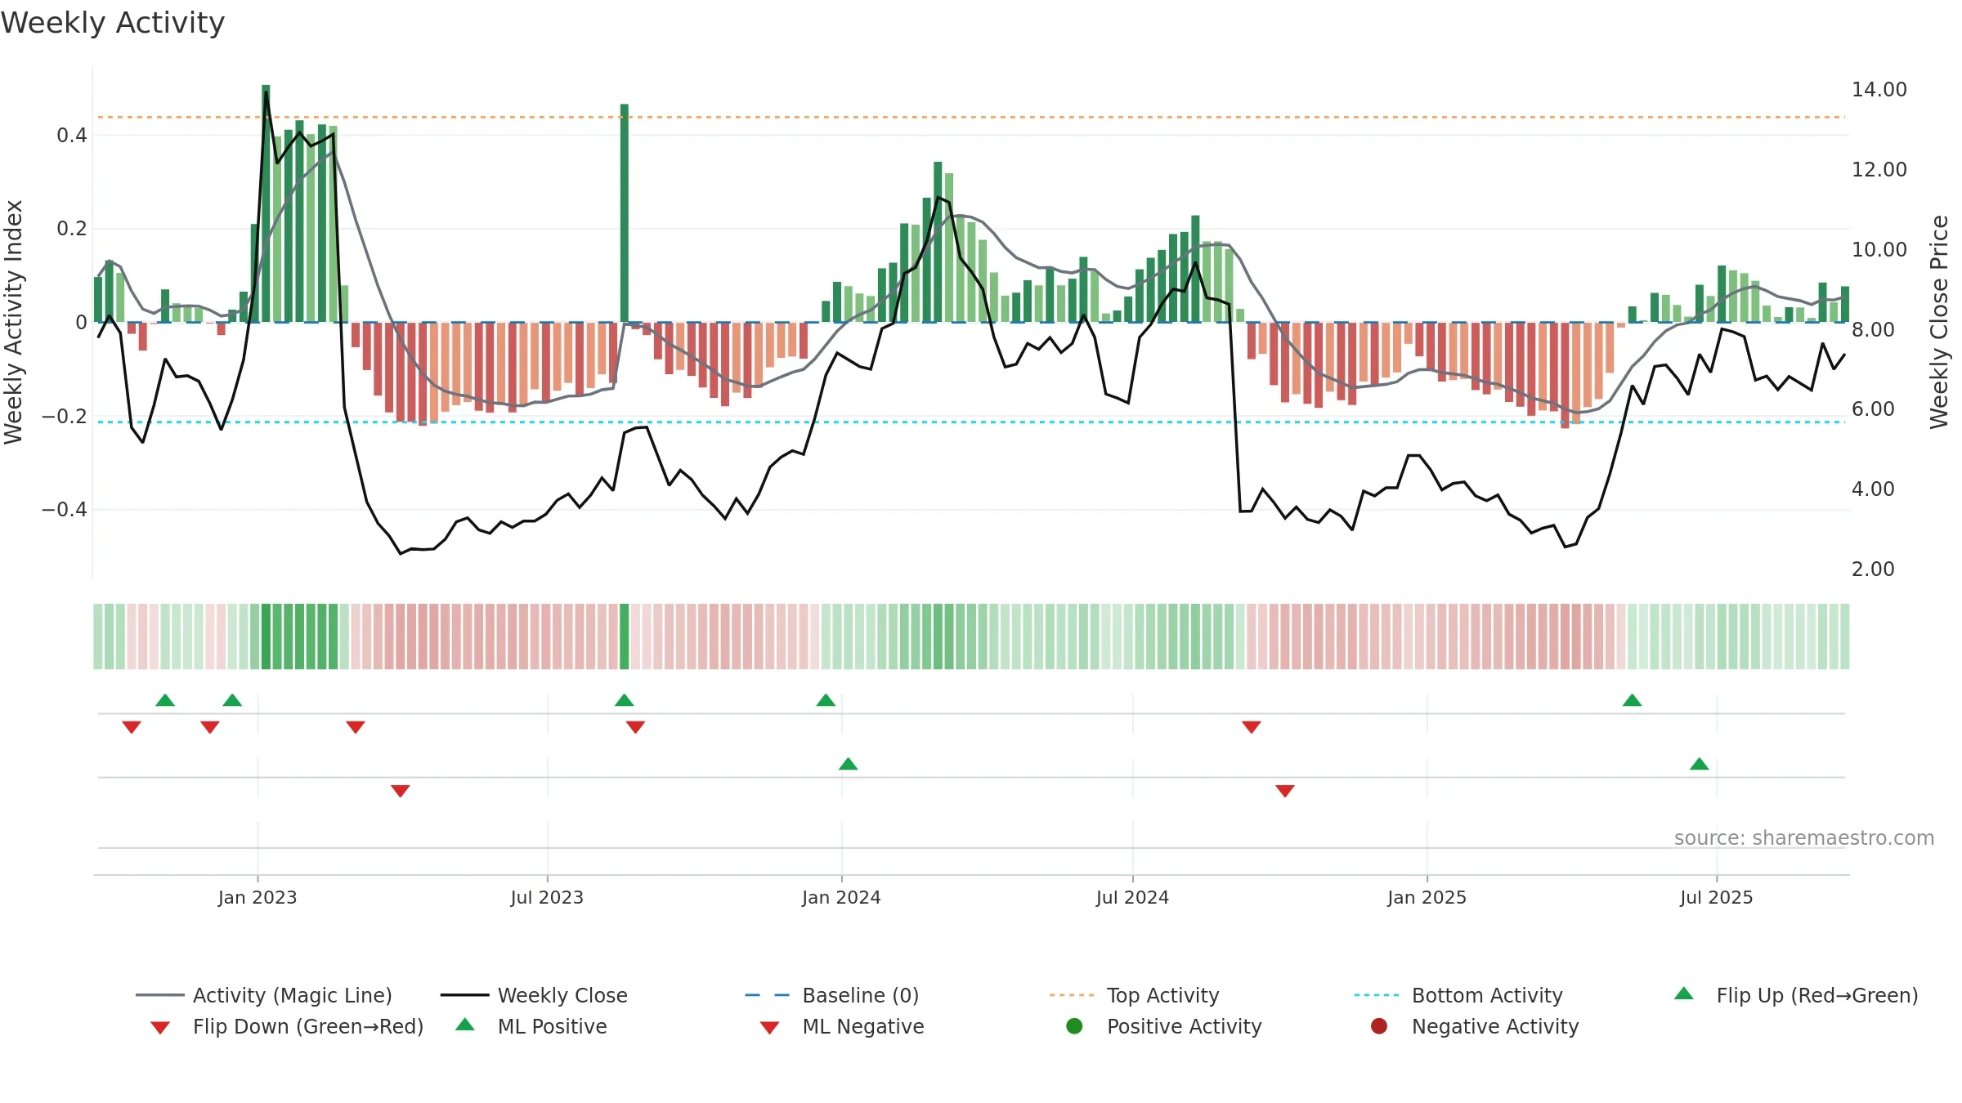Toggle ML Negative legend entry
Image resolution: width=1962 pixels, height=1103 pixels.
pyautogui.click(x=842, y=1026)
